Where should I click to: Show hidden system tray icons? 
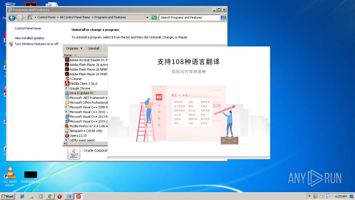(309, 196)
